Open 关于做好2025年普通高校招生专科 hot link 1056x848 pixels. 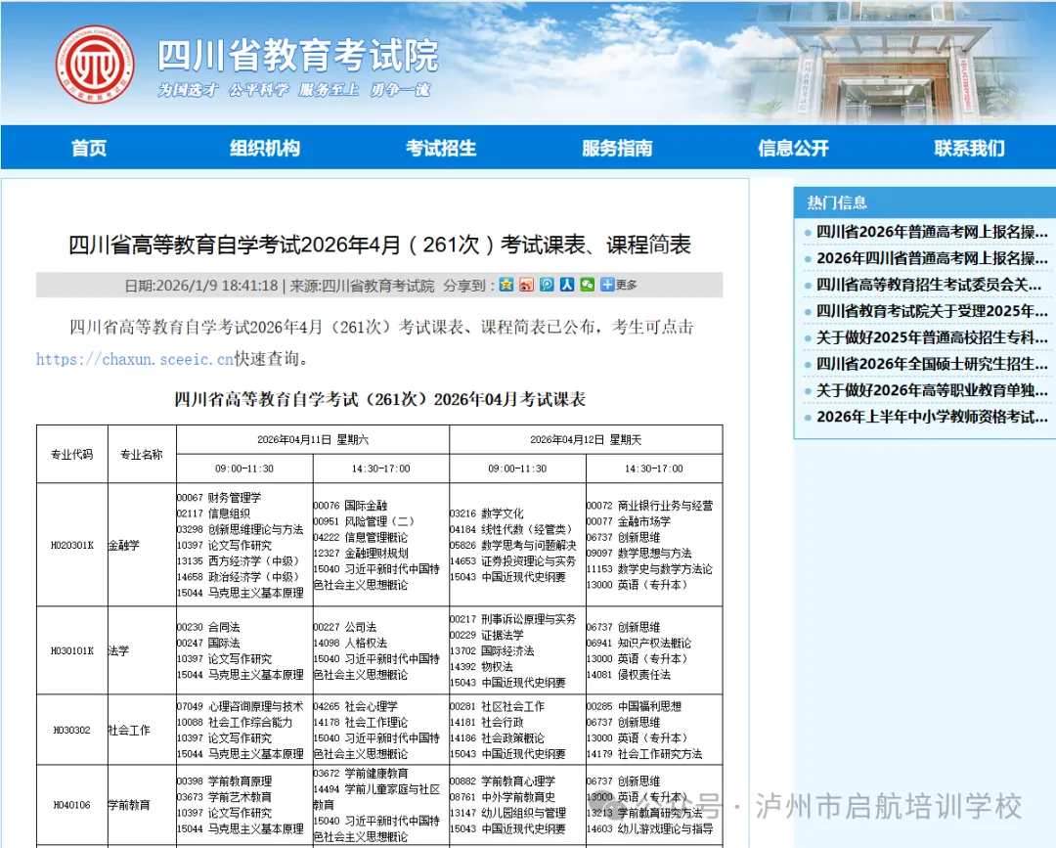932,337
